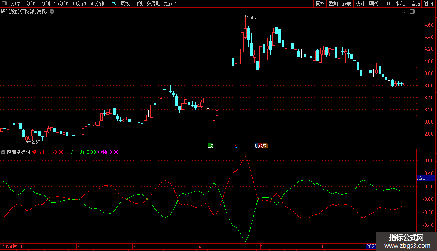
Task: Click the diamond icon above price axis
Action: coord(405,12)
